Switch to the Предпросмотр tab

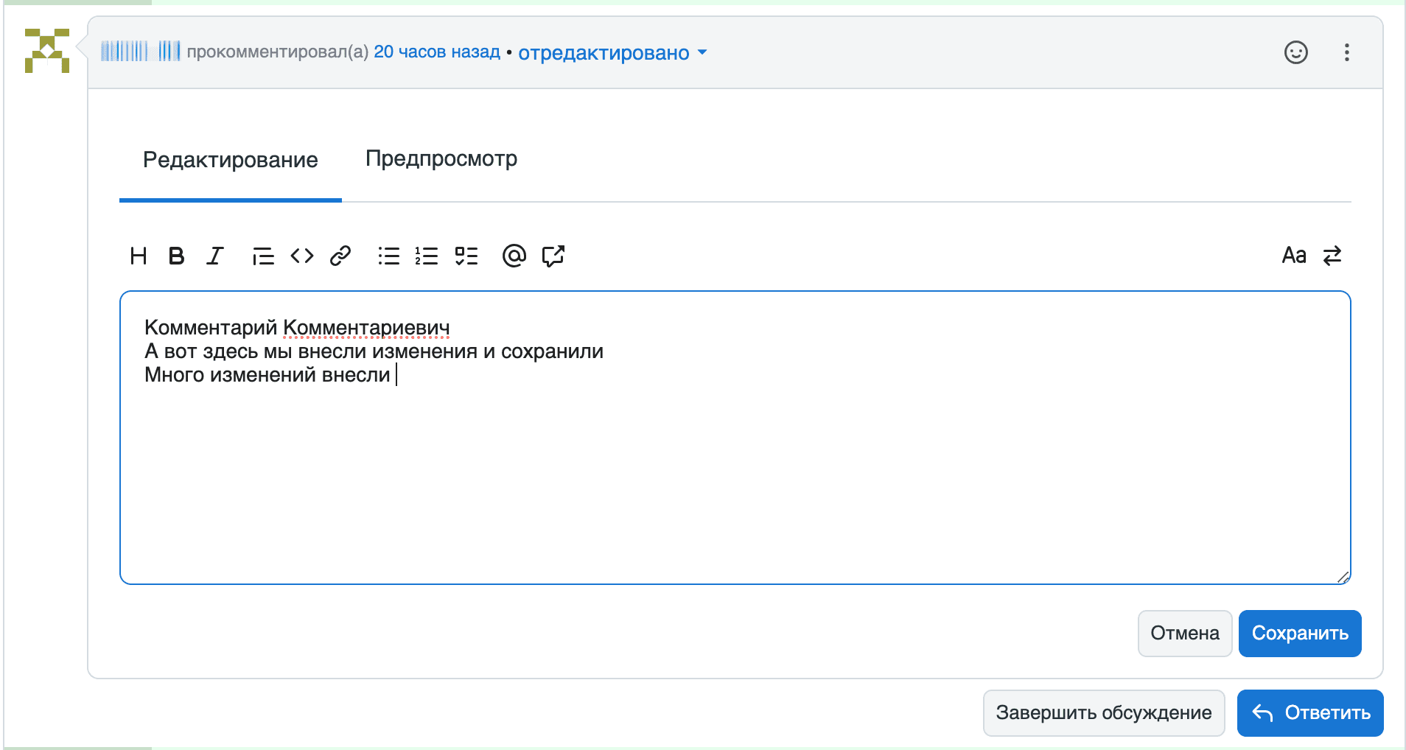tap(441, 158)
